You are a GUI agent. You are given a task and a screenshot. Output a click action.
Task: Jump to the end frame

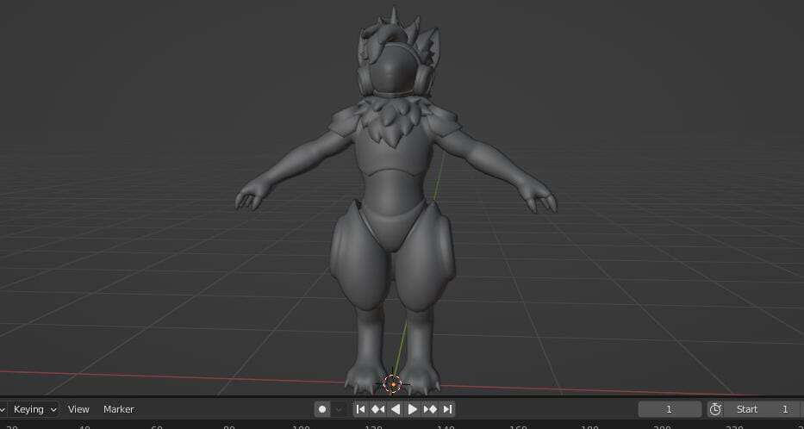(x=447, y=409)
